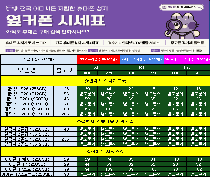Select the 갤럭시 Z폴드7 (256GB) model row
The width and height of the screenshot is (210, 177).
pos(27,139)
